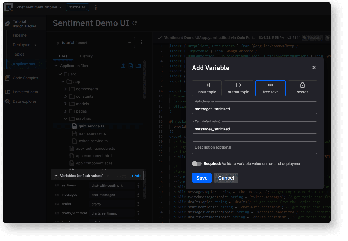Open kebab menu beside branch dropdown
Viewport: 348px width, 241px height.
[x=141, y=42]
